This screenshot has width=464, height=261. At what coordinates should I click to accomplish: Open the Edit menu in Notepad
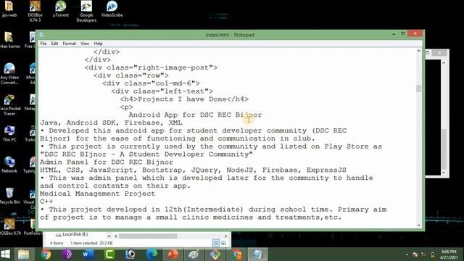coord(54,43)
